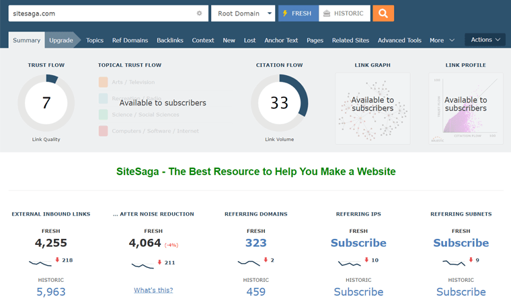Open search settings gear in the input
Screen dimensions: 511x302
click(199, 13)
